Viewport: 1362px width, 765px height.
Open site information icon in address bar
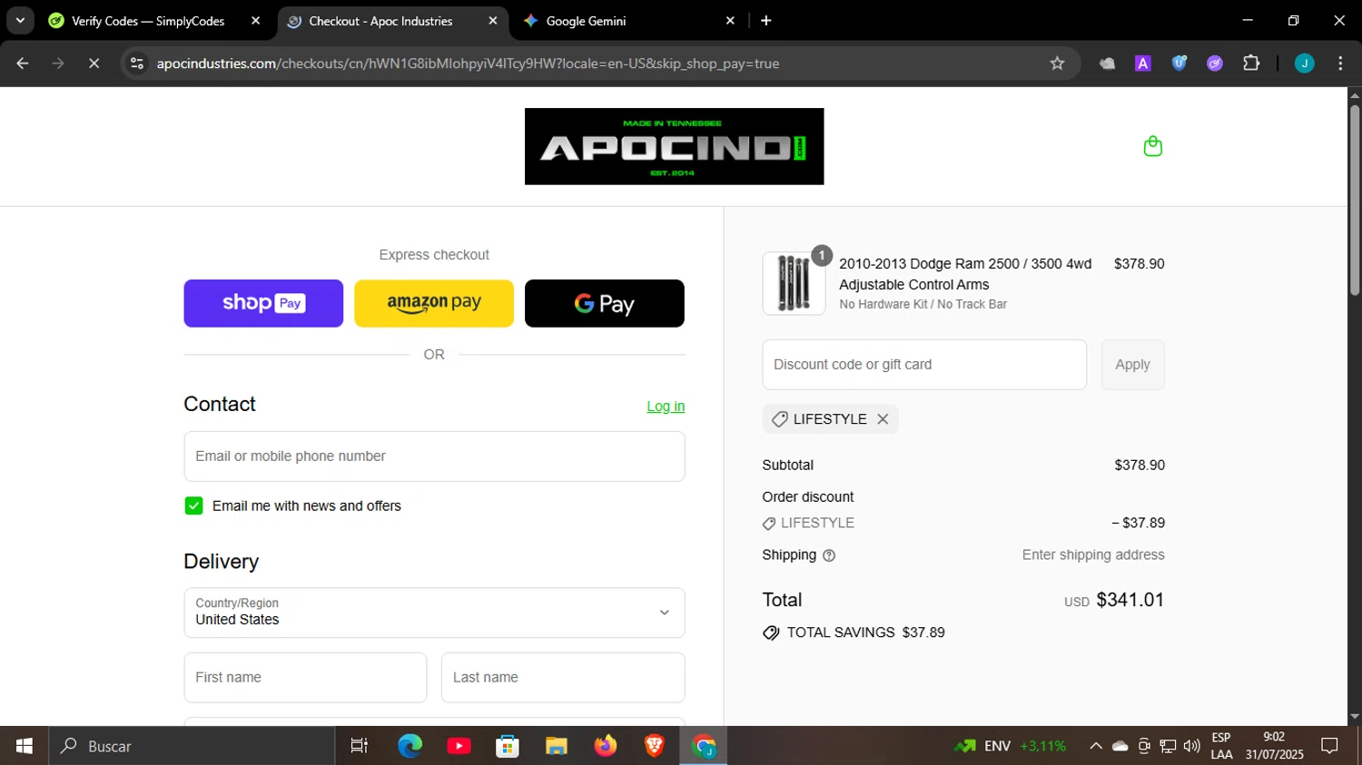[137, 64]
